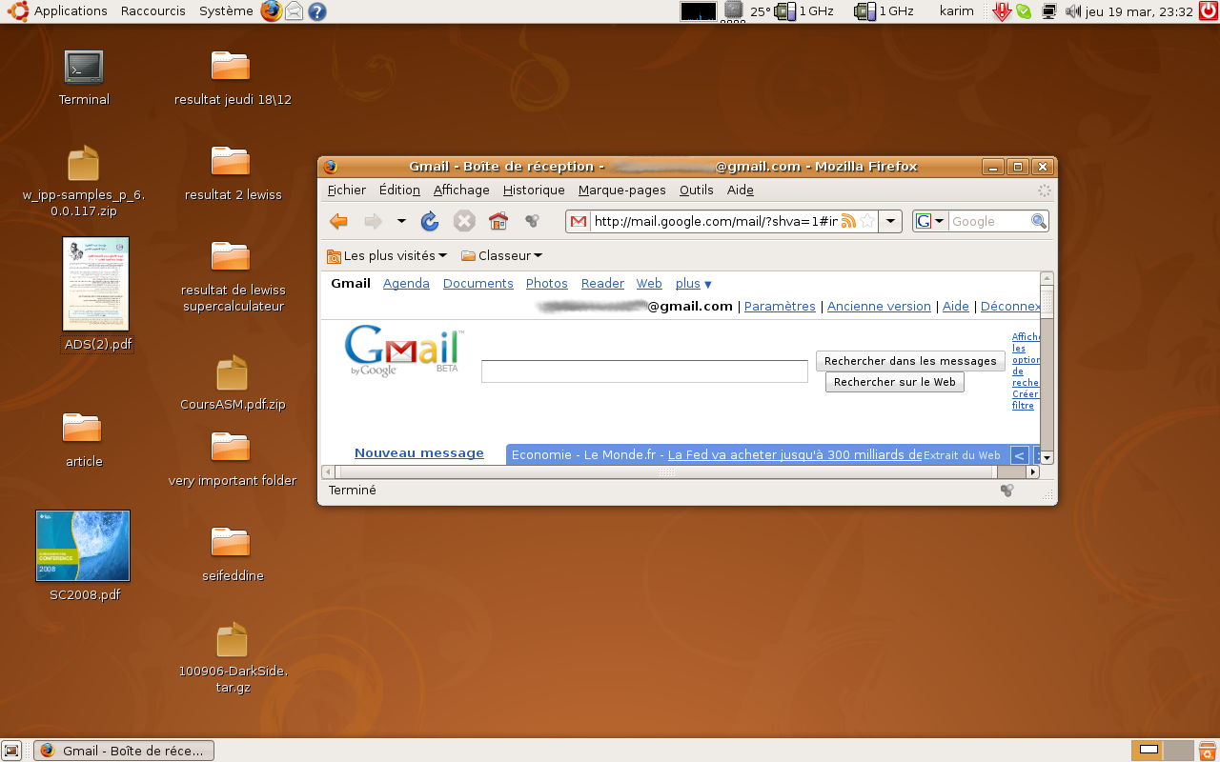Open the Photos link

[x=547, y=283]
